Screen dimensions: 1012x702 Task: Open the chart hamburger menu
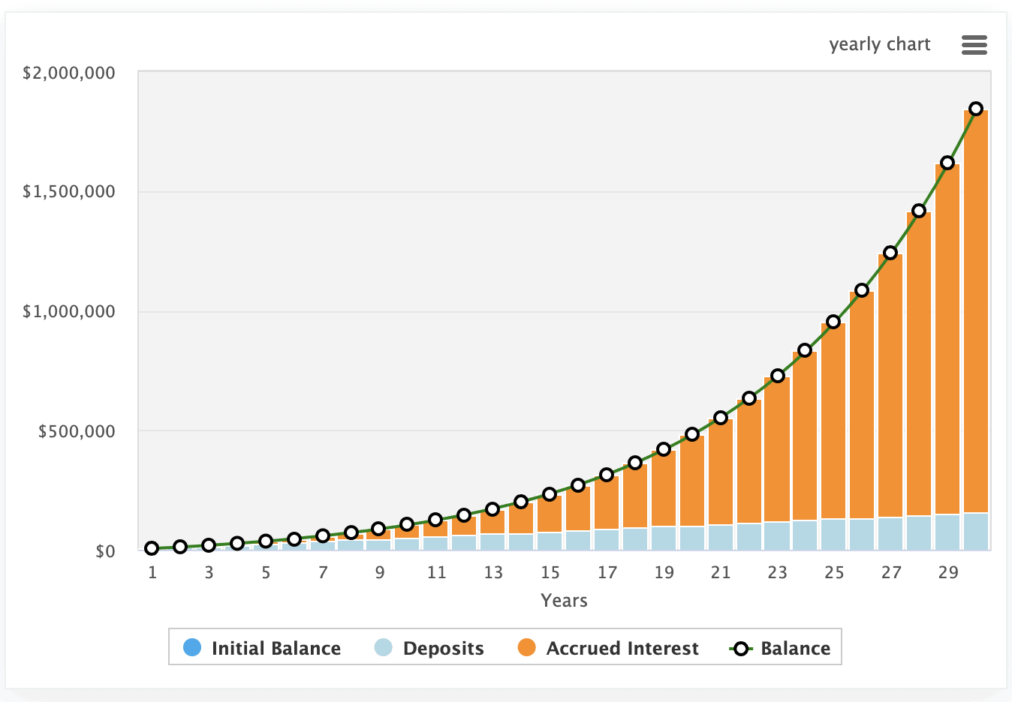click(974, 45)
